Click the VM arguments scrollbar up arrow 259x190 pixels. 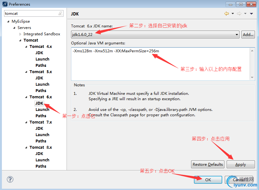(x=252, y=51)
